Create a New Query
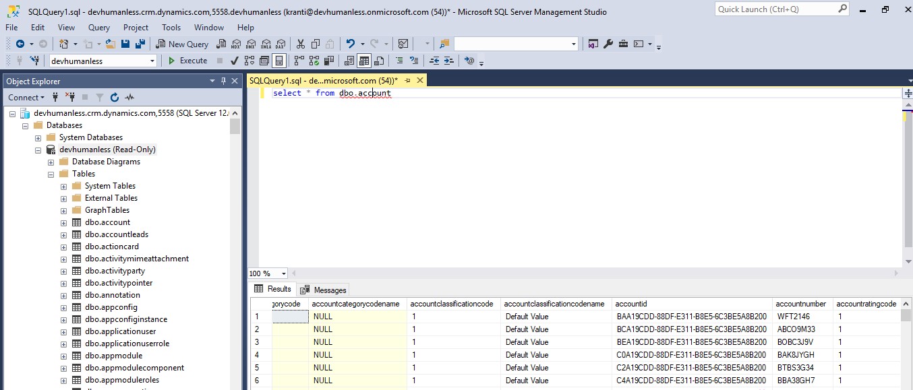This screenshot has width=913, height=390. pyautogui.click(x=182, y=43)
